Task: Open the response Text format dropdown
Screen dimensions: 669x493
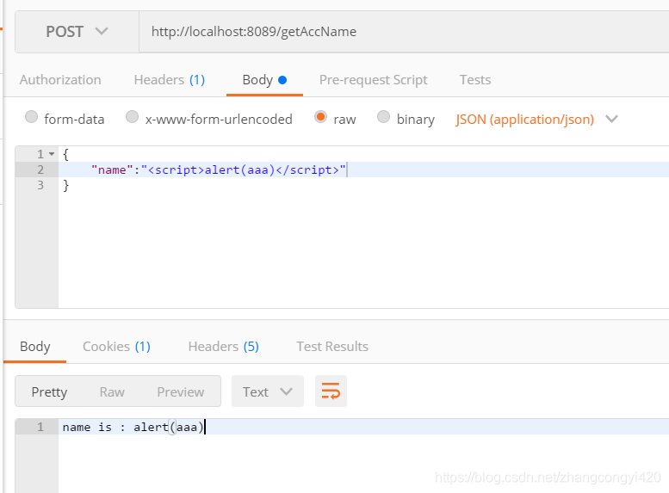Action: tap(267, 391)
